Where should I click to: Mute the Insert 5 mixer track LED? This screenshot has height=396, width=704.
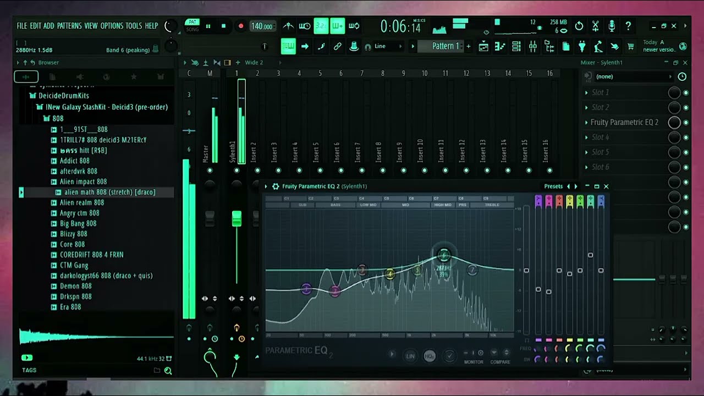[320, 170]
